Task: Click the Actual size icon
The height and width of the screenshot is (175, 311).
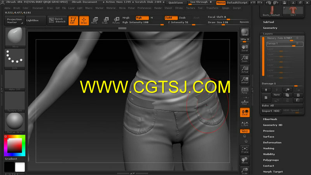Action: pyautogui.click(x=245, y=69)
